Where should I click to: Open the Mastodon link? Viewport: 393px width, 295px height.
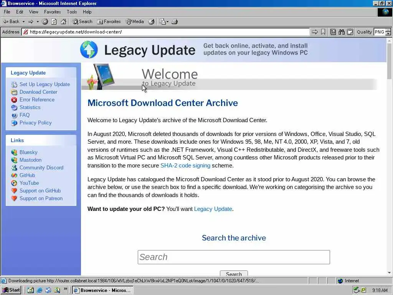click(x=30, y=160)
